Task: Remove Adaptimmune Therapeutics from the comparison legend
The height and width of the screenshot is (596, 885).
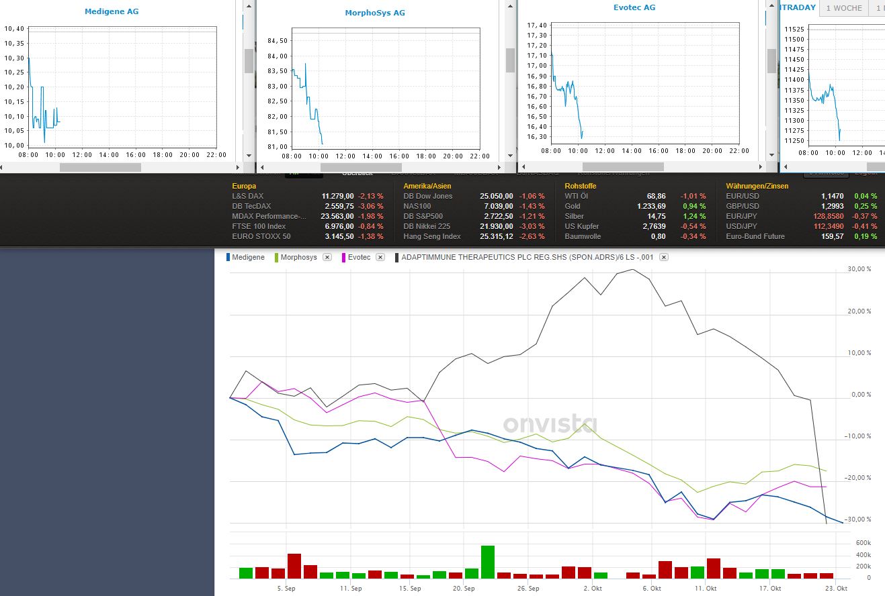Action: tap(664, 257)
